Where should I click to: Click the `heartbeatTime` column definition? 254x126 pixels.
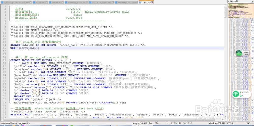(x=83, y=75)
